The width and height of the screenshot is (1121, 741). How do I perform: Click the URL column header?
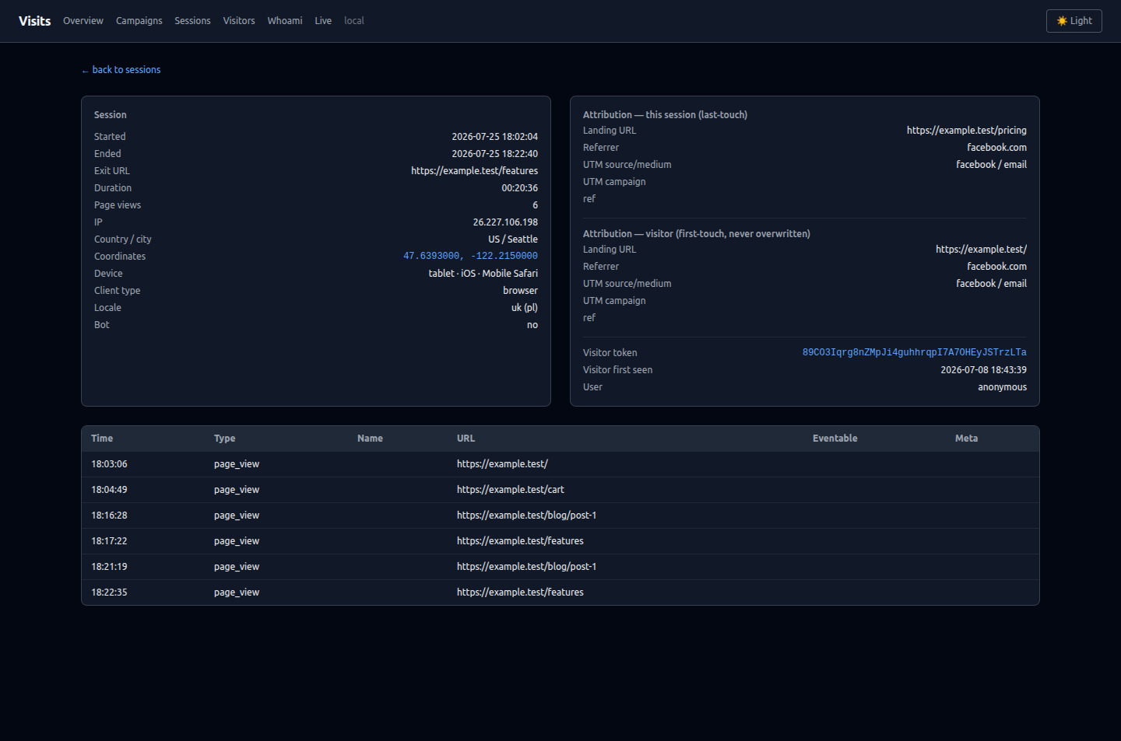(466, 439)
